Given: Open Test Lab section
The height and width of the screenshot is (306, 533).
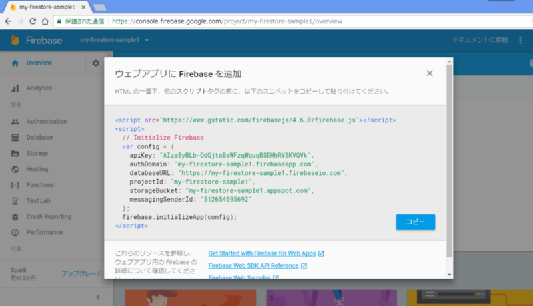Looking at the screenshot, I should point(39,201).
